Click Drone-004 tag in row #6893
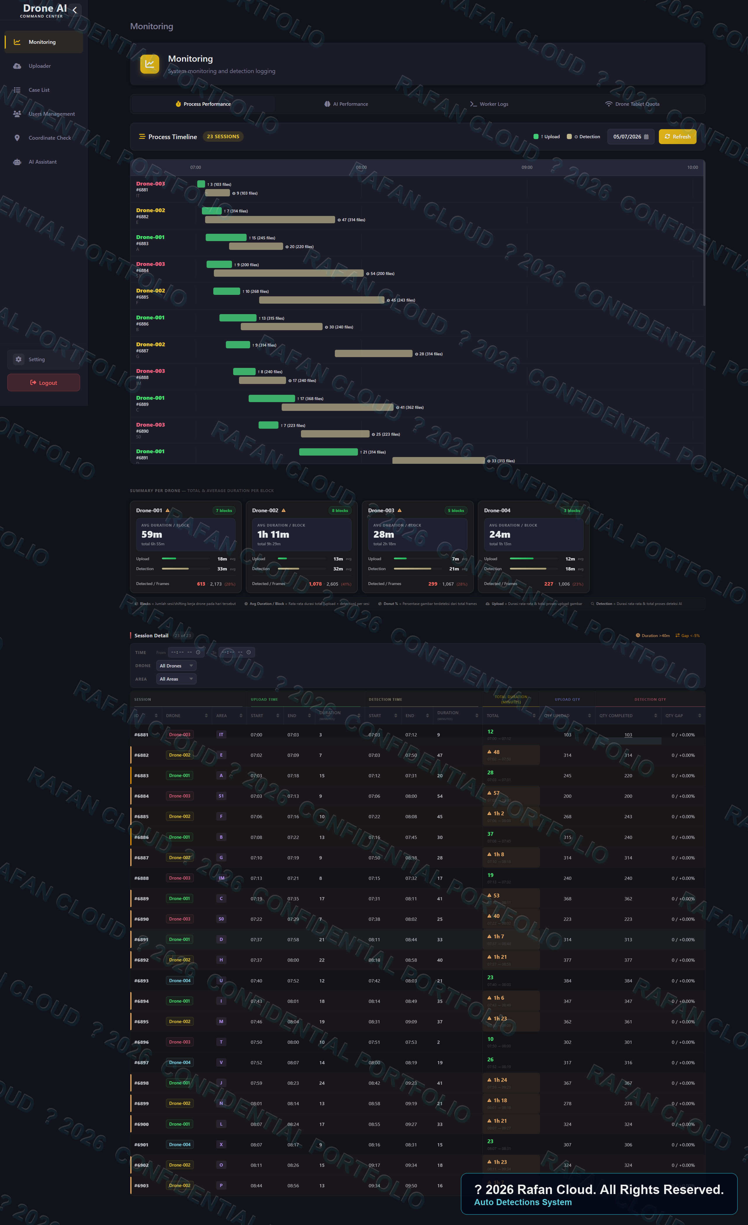 pos(179,981)
